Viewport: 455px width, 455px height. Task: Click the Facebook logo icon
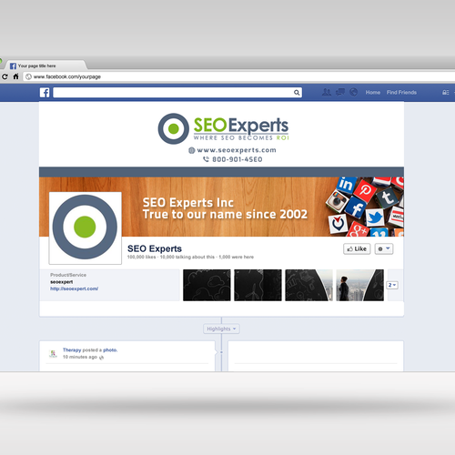coord(45,93)
